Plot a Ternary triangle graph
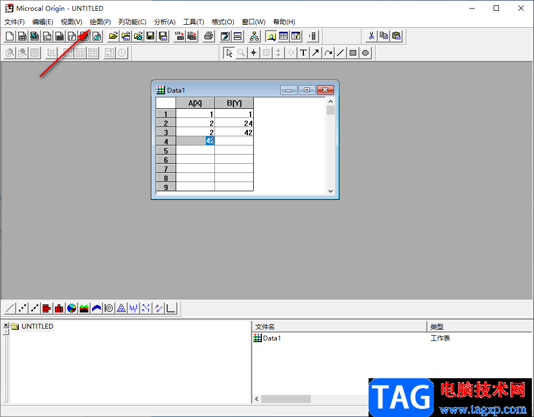This screenshot has width=534, height=417. 121,308
